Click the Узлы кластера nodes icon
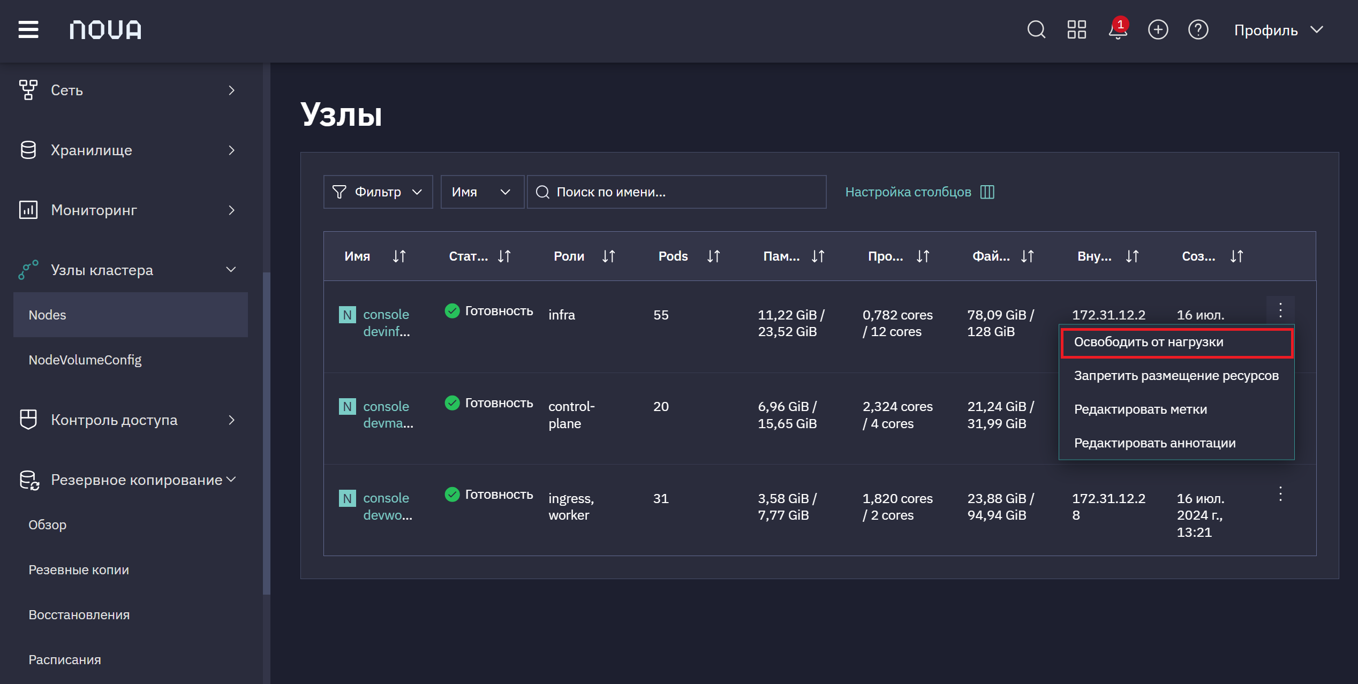The width and height of the screenshot is (1358, 684). coord(28,270)
